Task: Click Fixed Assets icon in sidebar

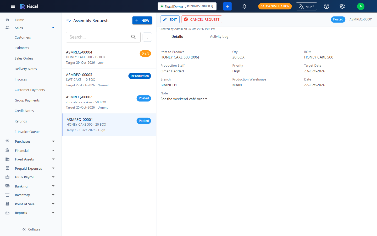Action: click(8, 159)
